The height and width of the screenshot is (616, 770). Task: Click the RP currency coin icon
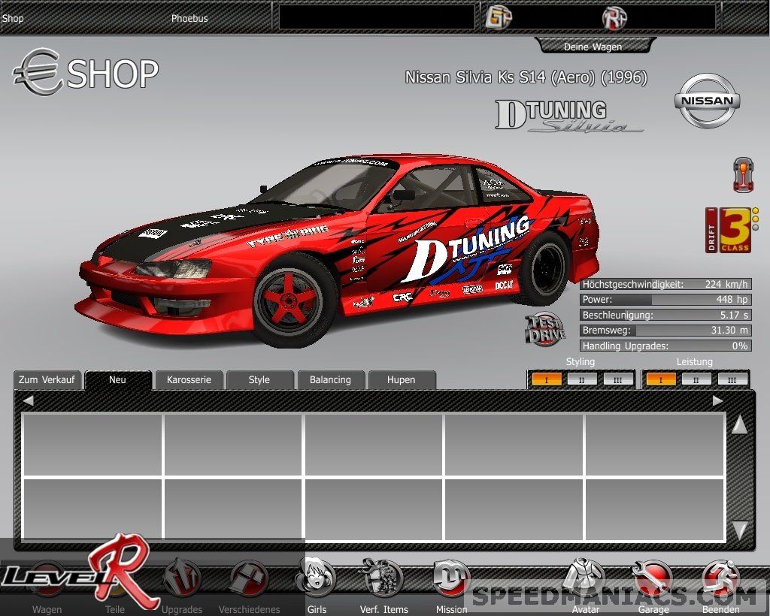(615, 18)
